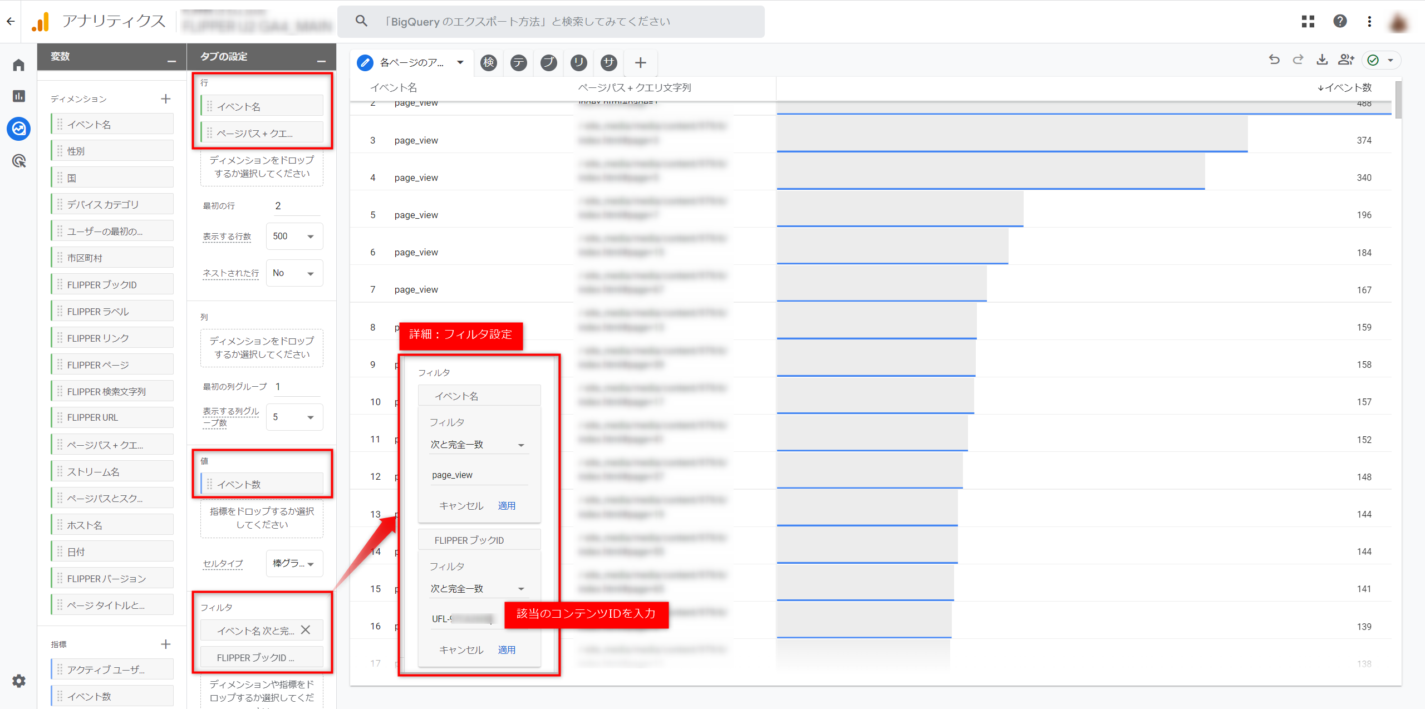Open the Reports bar chart icon

click(19, 96)
